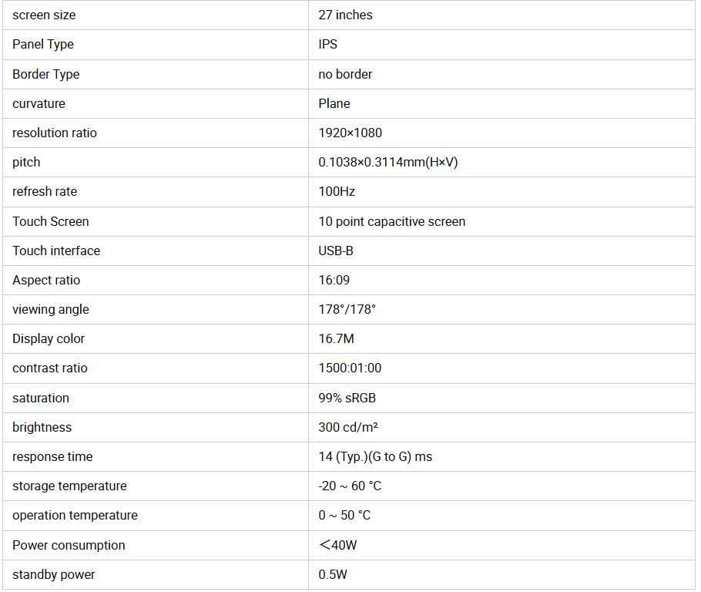Select the "178°/178°" viewing angle value
The image size is (701, 592).
pyautogui.click(x=347, y=309)
